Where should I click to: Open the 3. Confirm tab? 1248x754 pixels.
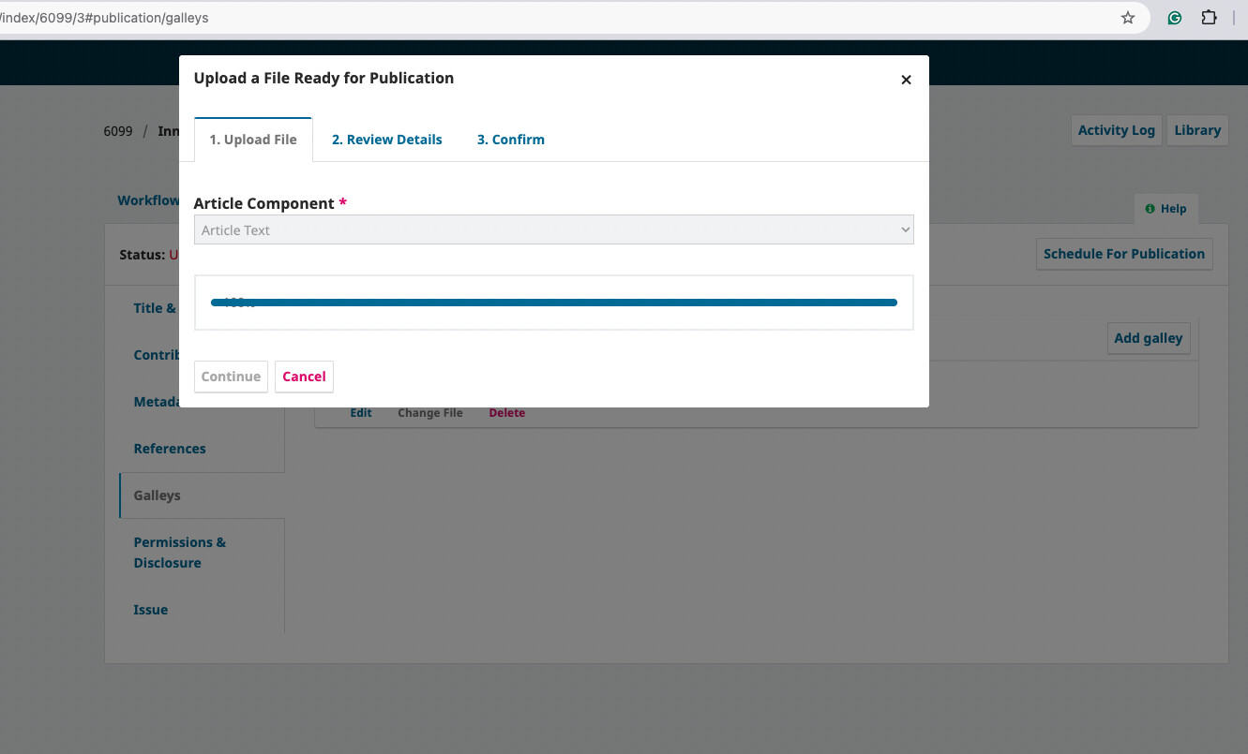(x=511, y=140)
